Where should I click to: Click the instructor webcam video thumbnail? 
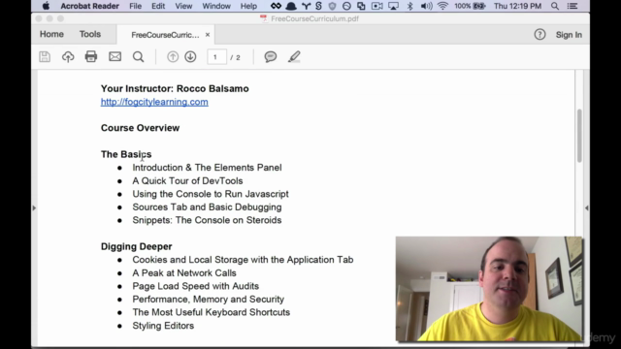[489, 289]
